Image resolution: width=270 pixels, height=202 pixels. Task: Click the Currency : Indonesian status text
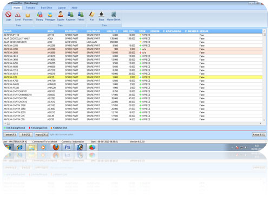pos(73,142)
